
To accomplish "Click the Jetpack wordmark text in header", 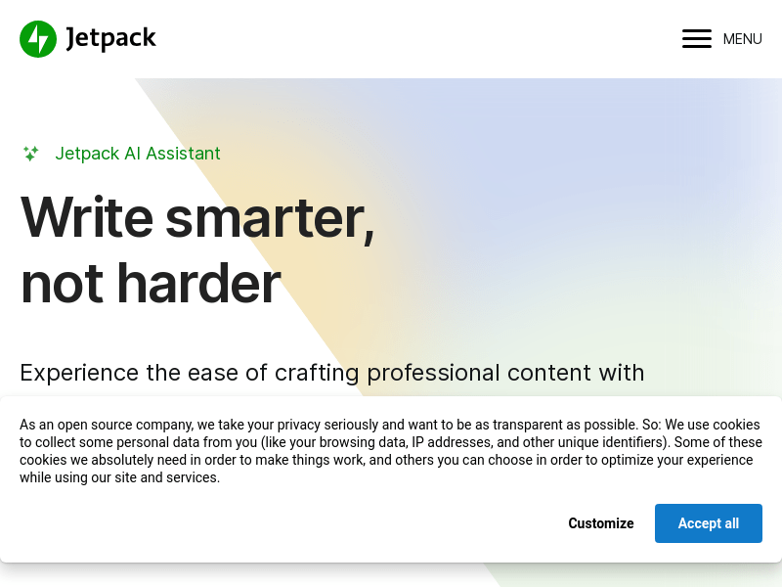I will point(110,38).
